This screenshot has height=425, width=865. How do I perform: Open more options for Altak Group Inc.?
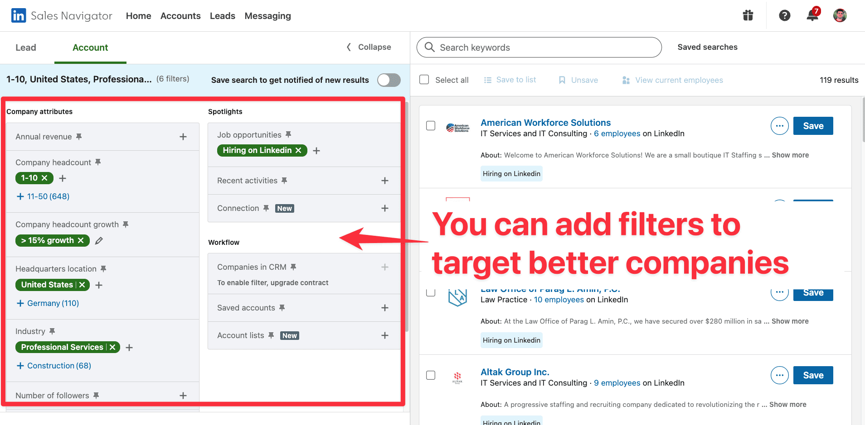780,375
